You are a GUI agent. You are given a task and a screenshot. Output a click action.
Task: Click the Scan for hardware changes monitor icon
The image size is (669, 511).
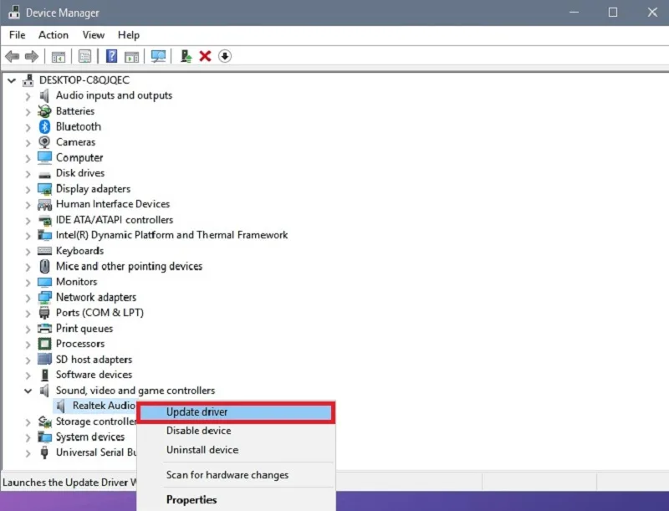click(157, 56)
